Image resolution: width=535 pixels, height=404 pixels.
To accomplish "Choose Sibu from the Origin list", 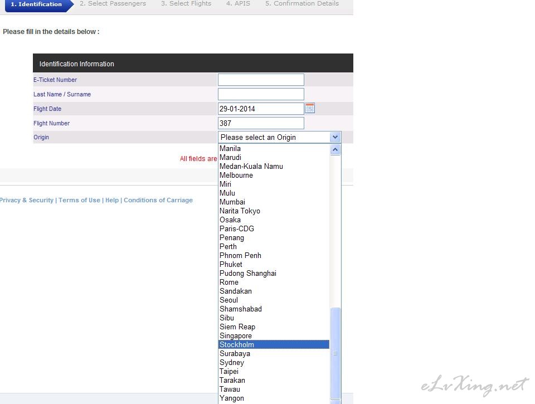I will (274, 318).
